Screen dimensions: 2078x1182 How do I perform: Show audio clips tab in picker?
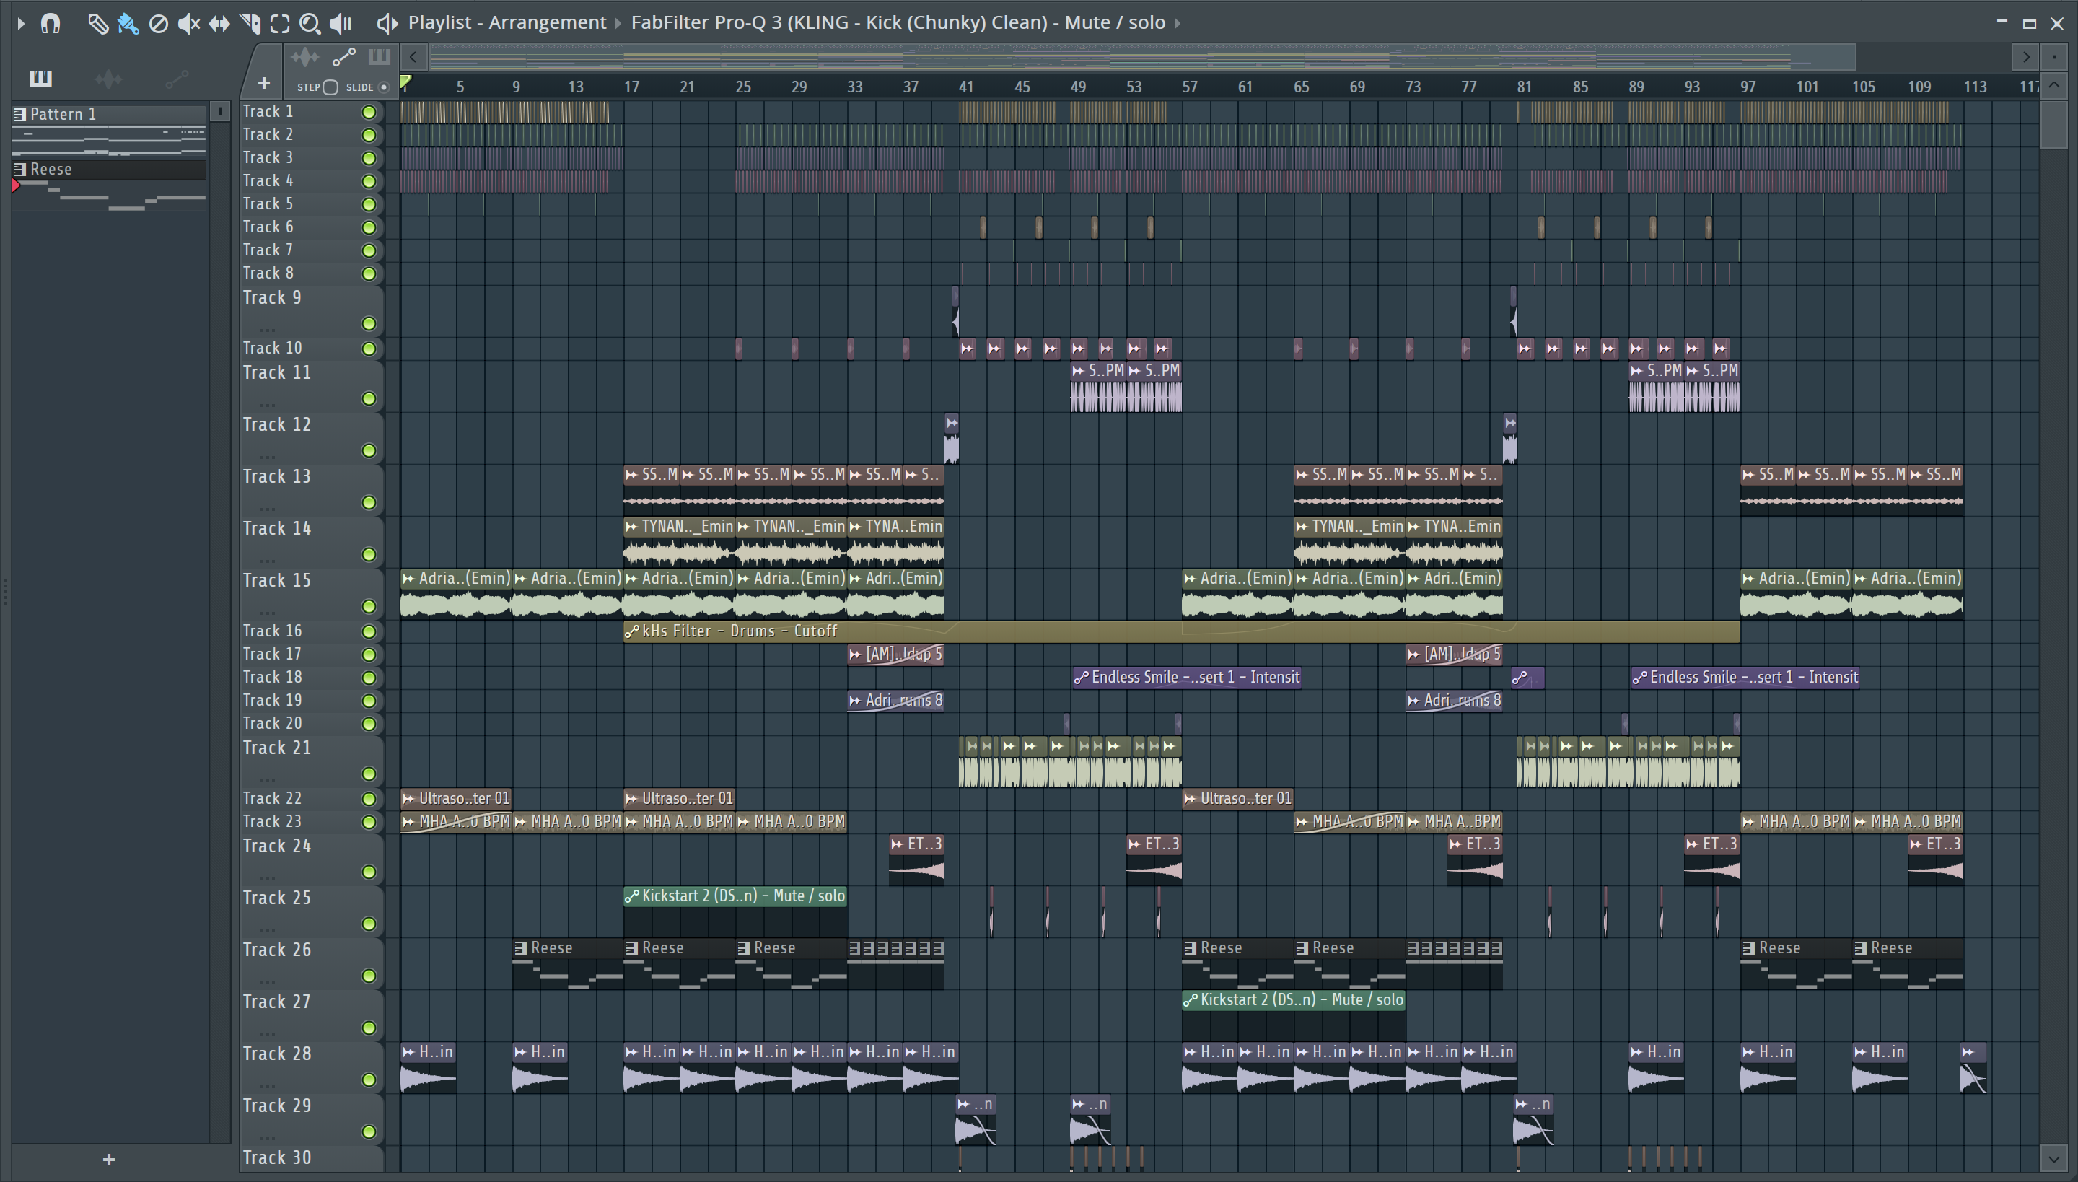point(108,79)
